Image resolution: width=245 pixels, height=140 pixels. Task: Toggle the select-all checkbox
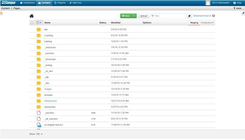pos(32,23)
